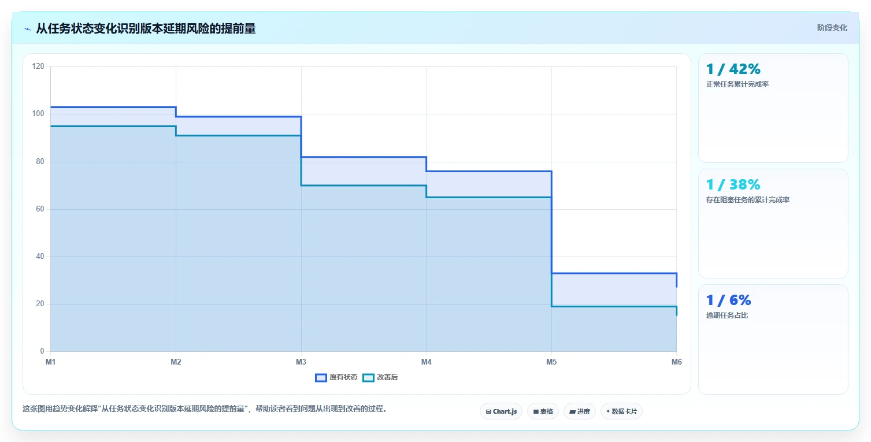Click the 阶段变化 label in header
871x442 pixels.
point(832,28)
